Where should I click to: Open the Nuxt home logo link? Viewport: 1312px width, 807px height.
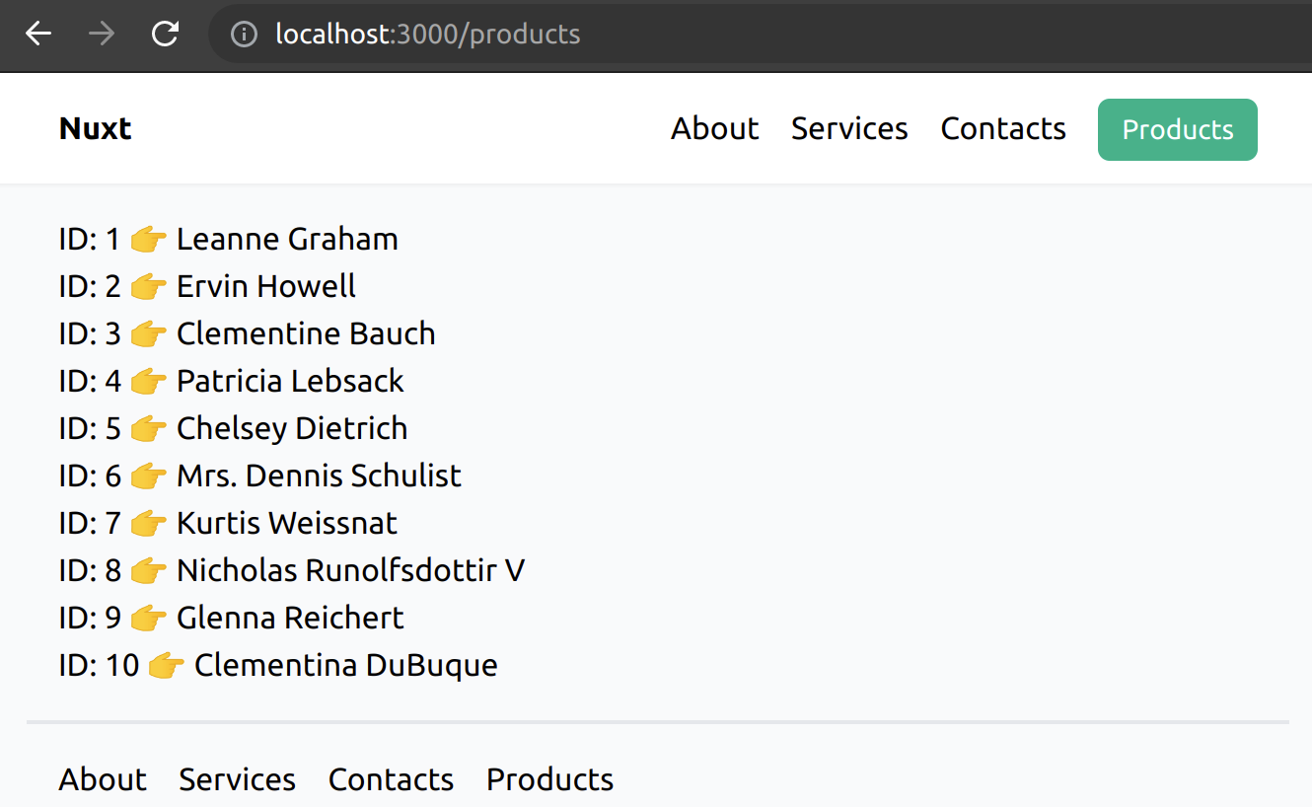(96, 129)
